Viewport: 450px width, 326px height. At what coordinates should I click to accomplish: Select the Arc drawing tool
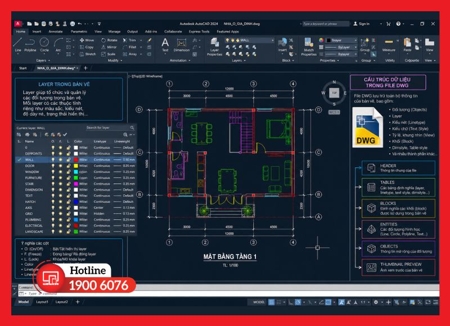click(x=58, y=44)
